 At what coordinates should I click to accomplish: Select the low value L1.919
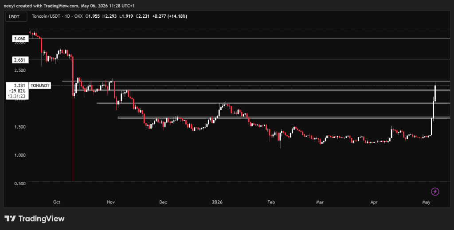click(x=126, y=16)
